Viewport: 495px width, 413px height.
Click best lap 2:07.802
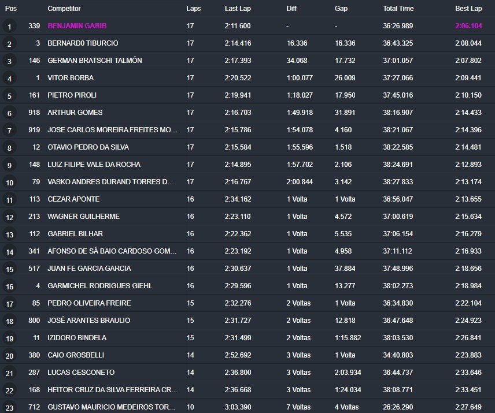(468, 61)
